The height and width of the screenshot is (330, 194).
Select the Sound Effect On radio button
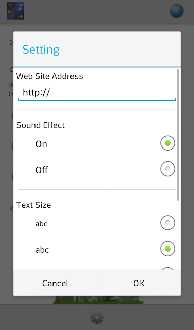[x=168, y=143]
